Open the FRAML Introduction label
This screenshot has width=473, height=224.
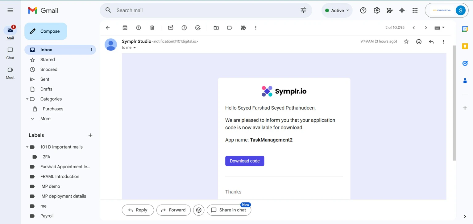[60, 177]
